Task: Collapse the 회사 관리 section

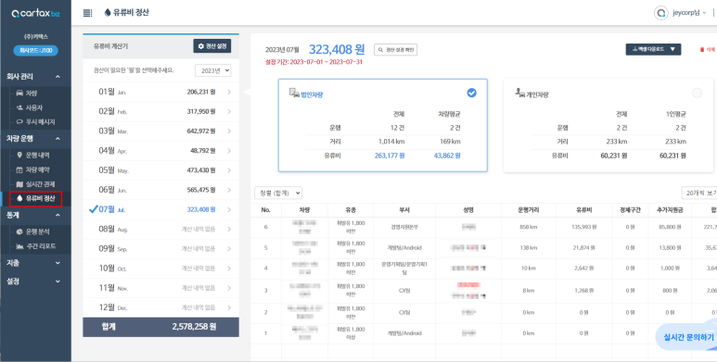Action: (58, 77)
